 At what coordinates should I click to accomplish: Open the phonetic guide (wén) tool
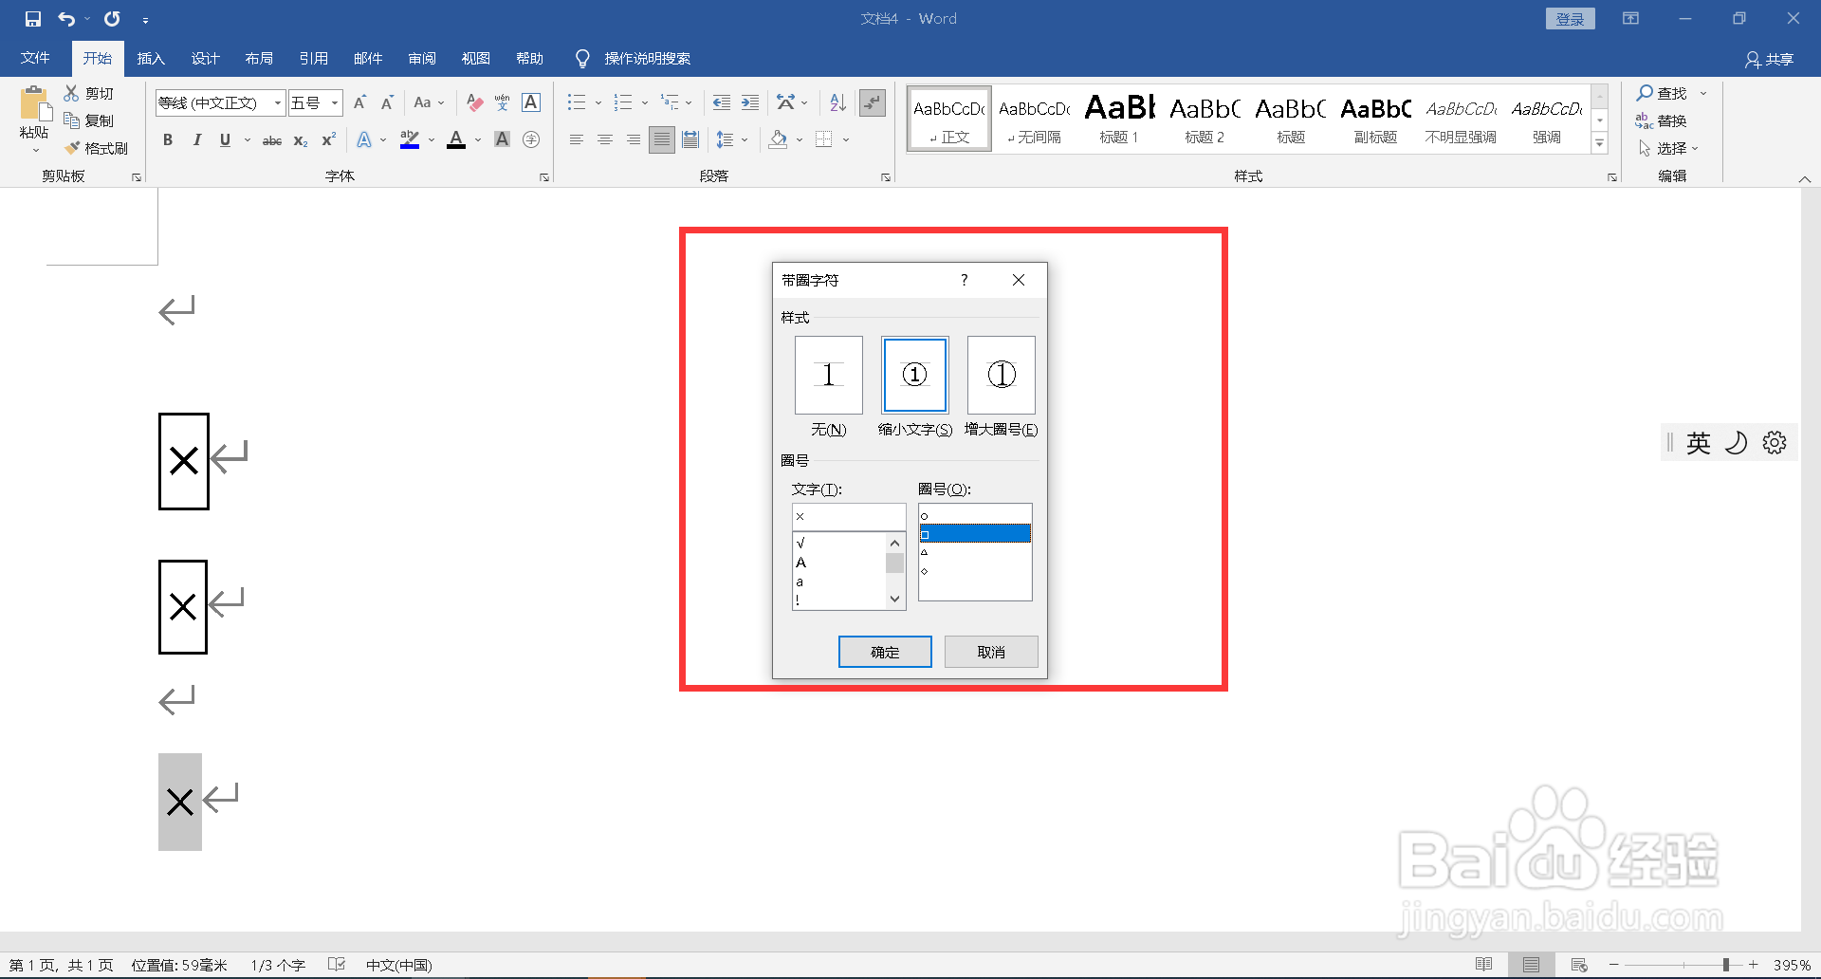503,102
